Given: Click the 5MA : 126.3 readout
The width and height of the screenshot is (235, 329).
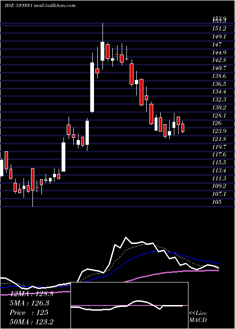Looking at the screenshot, I should pyautogui.click(x=29, y=303).
